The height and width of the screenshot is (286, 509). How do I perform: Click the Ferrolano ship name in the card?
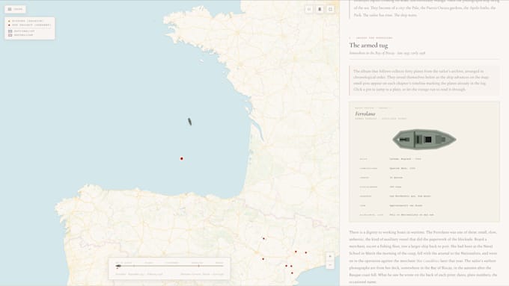tap(365, 114)
